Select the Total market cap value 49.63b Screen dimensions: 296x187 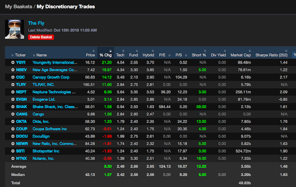pyautogui.click(x=245, y=183)
